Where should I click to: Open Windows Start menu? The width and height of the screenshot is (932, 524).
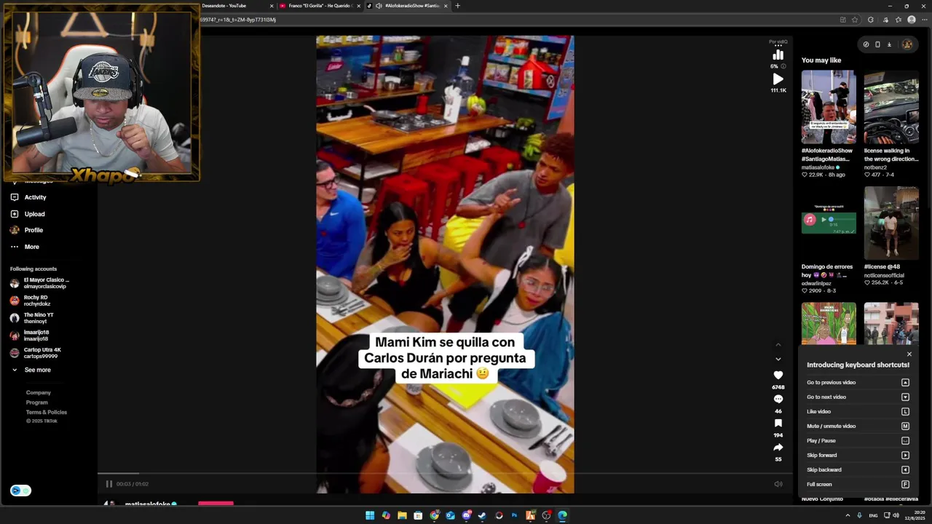click(370, 515)
